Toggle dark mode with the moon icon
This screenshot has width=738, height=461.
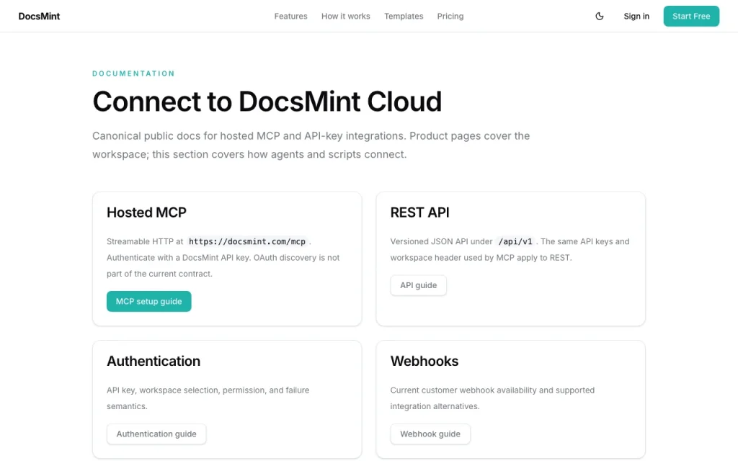[599, 16]
